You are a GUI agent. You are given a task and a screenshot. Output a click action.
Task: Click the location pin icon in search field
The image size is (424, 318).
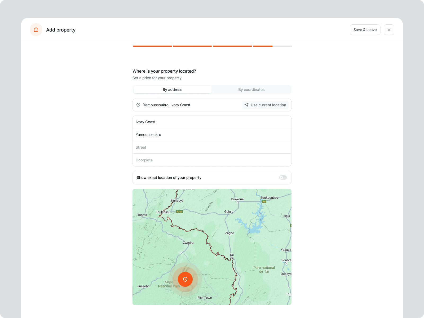(138, 105)
